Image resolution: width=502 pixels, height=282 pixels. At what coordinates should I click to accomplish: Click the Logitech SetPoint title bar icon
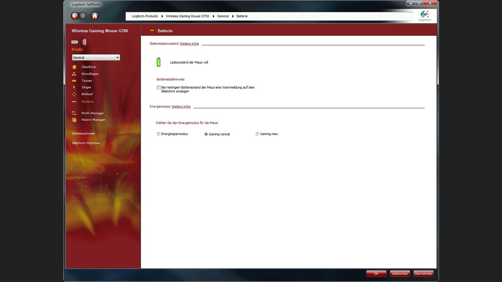pyautogui.click(x=68, y=5)
